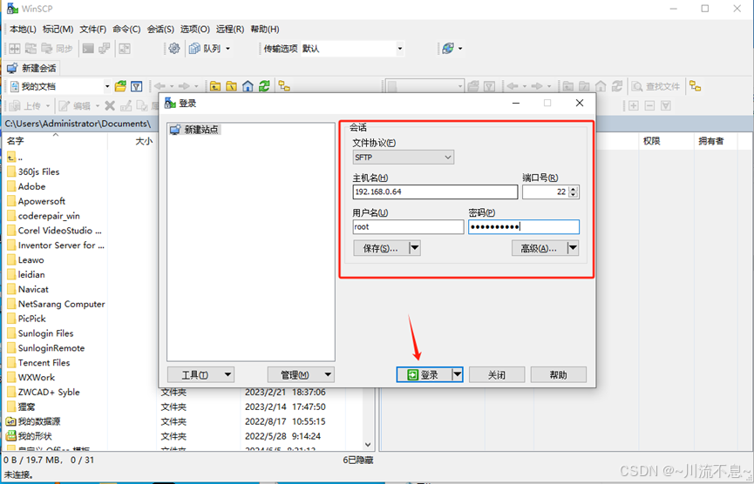
Task: Expand the queue (队列) dropdown arrow
Action: click(x=228, y=49)
